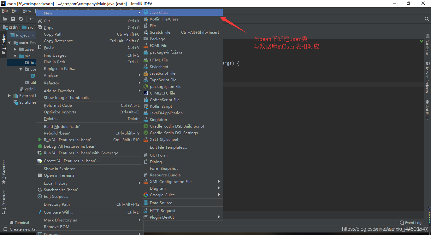The image size is (431, 235).
Task: Open the Plugin DevKit submenu
Action: click(x=182, y=217)
